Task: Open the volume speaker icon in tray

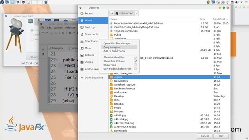Action: point(237,2)
